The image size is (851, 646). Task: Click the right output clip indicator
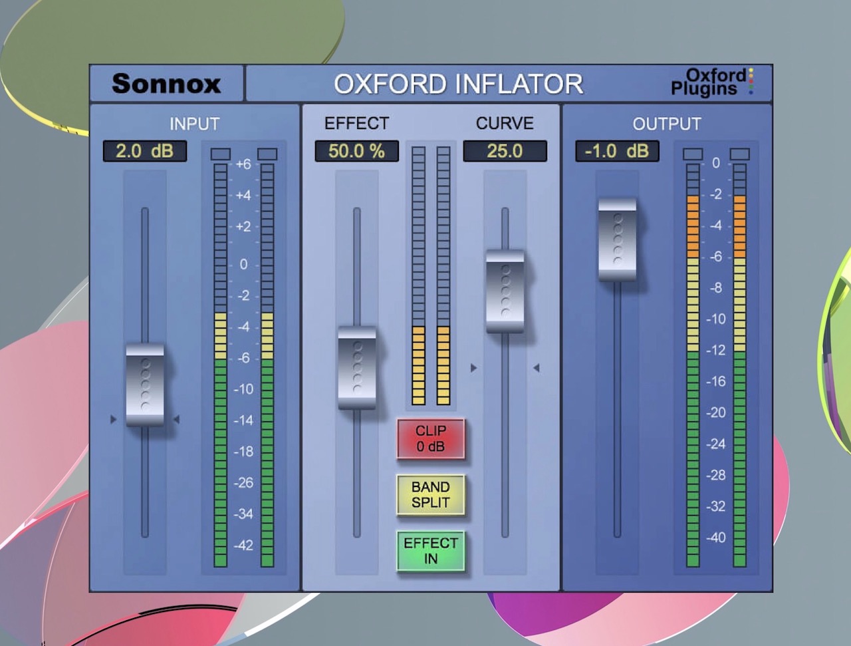coord(739,154)
